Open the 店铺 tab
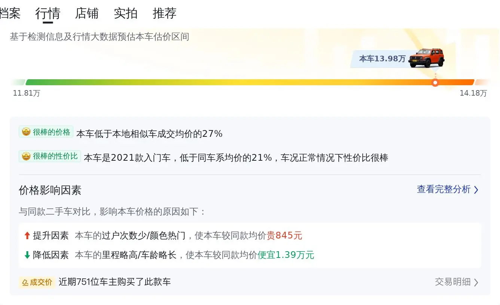 pos(87,13)
